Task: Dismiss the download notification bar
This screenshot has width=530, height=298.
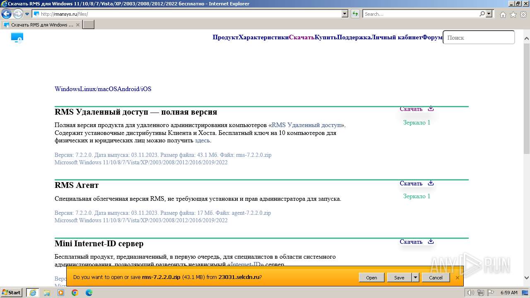Action: [x=458, y=278]
